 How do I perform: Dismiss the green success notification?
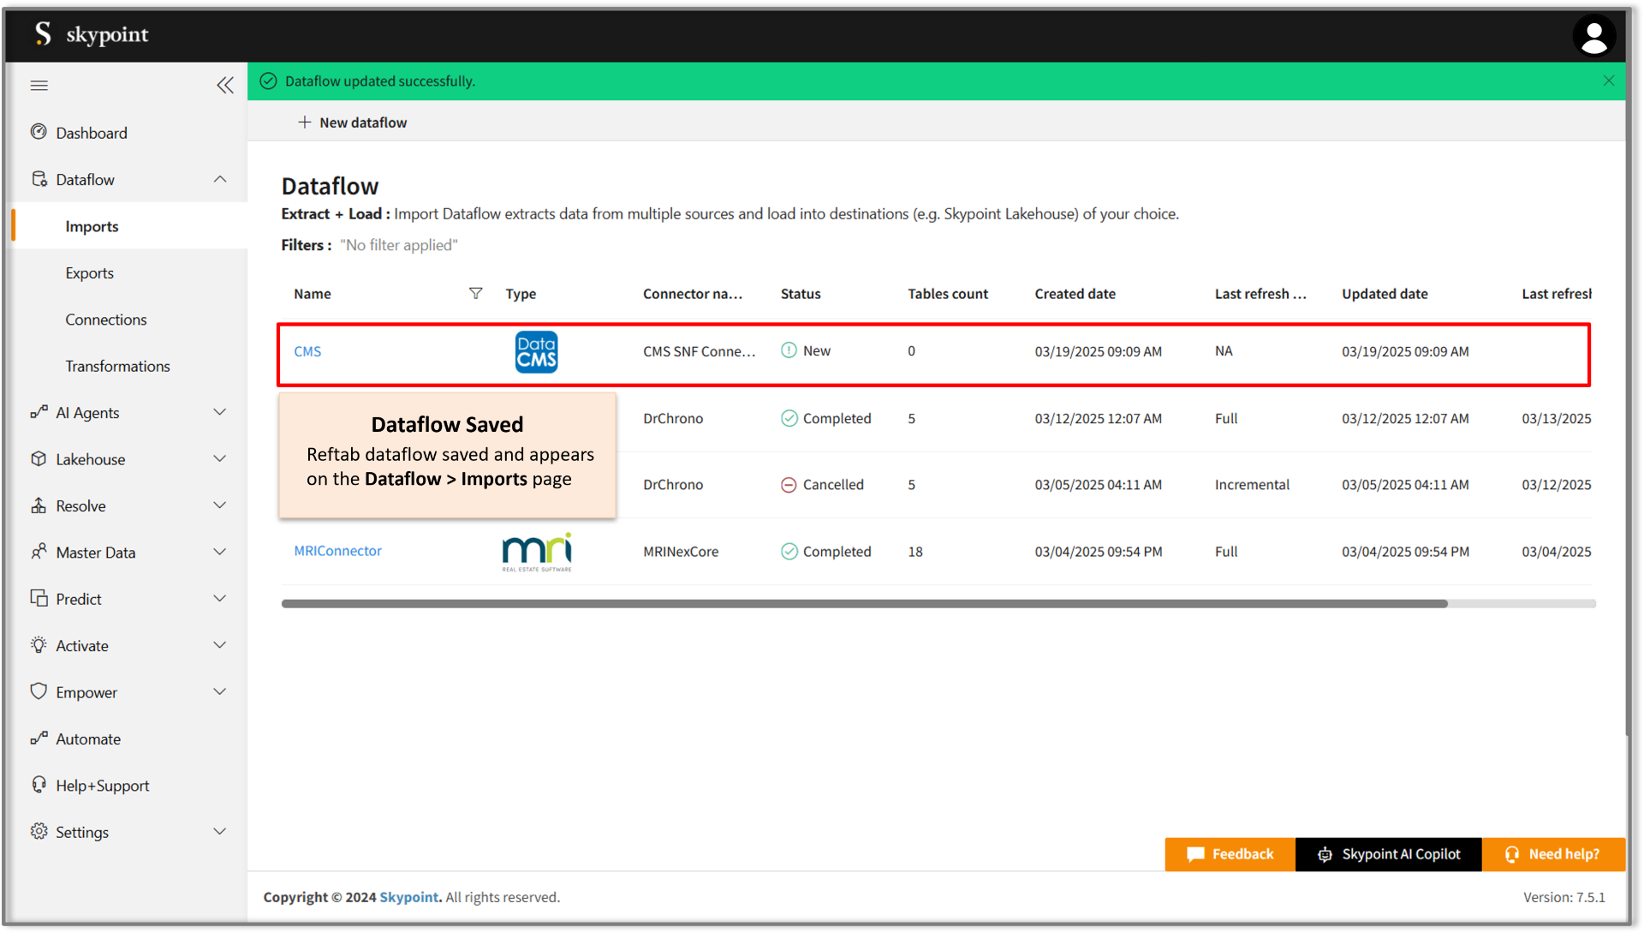coord(1609,81)
